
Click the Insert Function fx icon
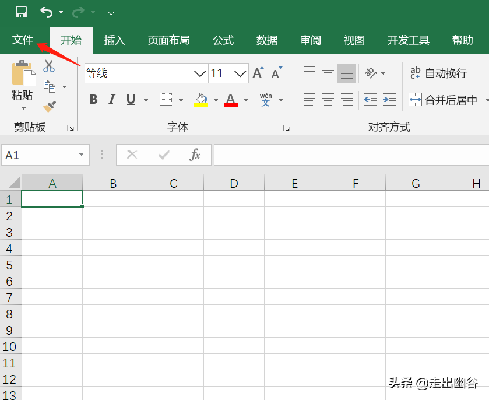tap(195, 155)
